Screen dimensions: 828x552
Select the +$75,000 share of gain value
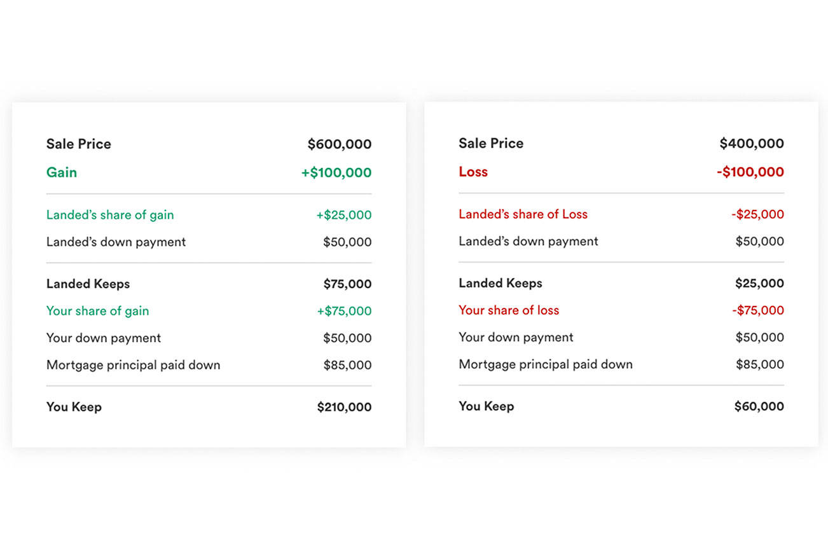343,311
